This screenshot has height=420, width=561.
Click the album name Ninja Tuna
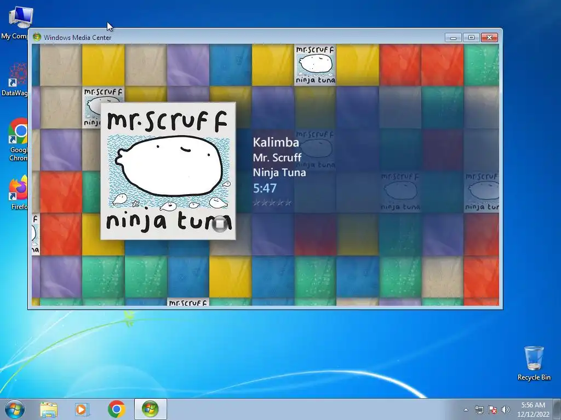coord(279,172)
